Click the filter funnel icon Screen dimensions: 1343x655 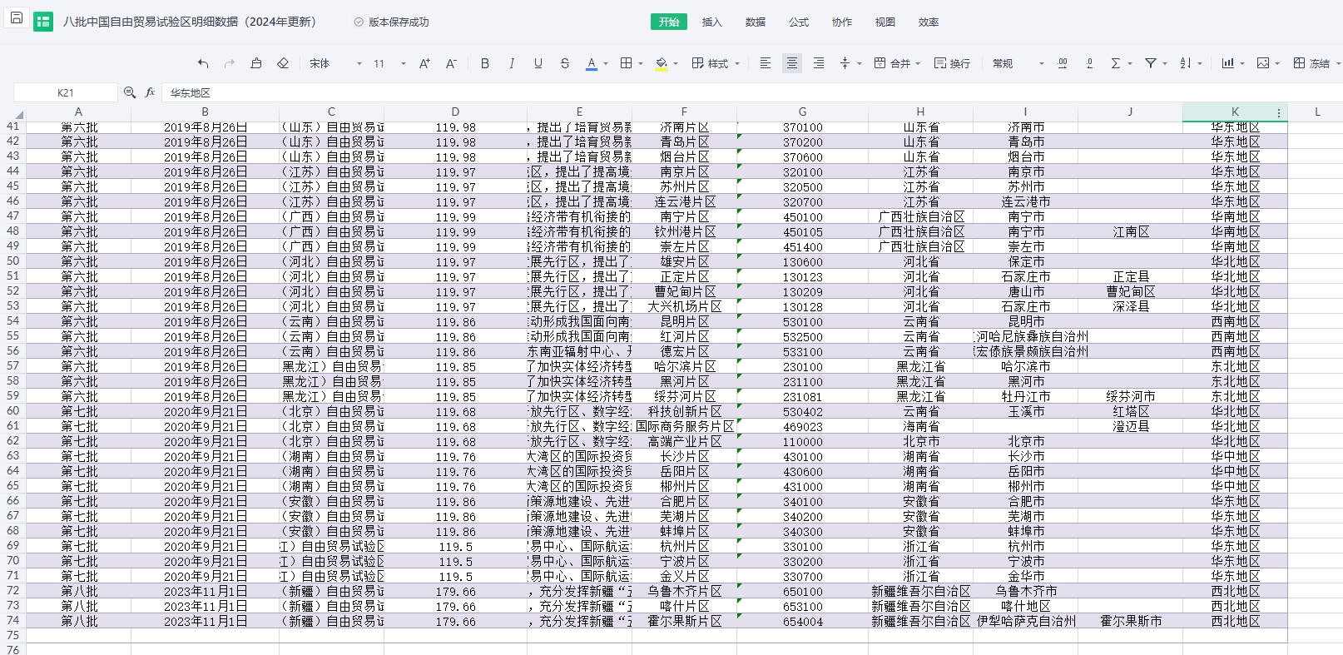(x=1151, y=63)
